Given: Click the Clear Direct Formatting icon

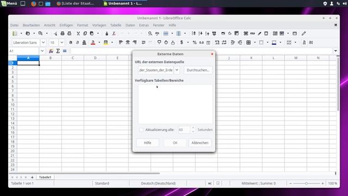Looking at the screenshot, I should coord(114,33).
